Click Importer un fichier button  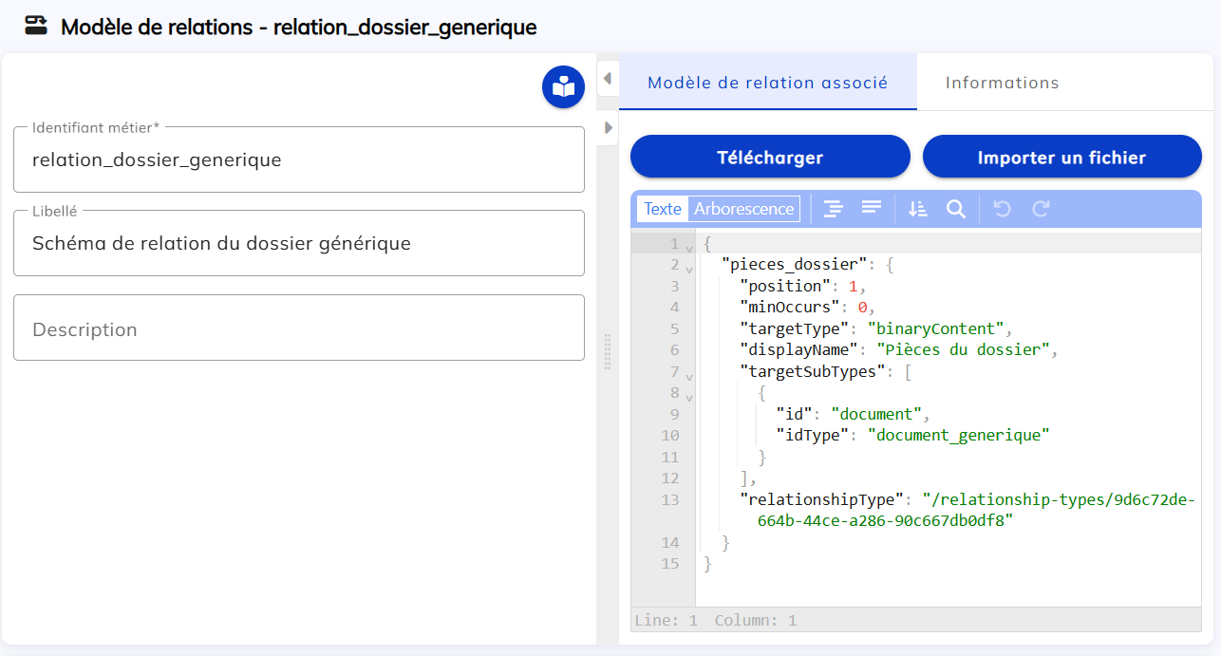tap(1061, 157)
